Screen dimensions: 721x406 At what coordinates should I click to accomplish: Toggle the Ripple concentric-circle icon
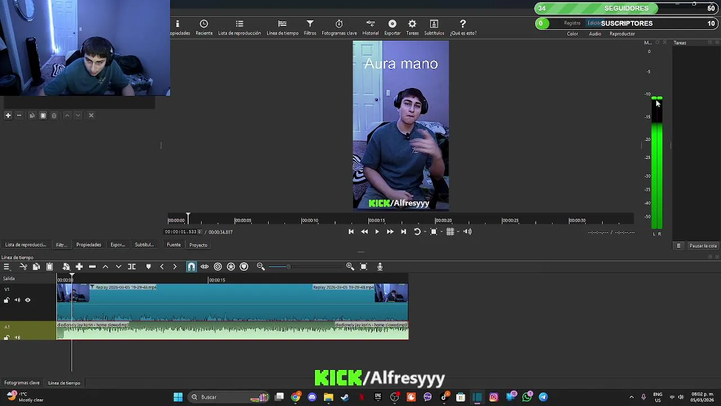(218, 267)
